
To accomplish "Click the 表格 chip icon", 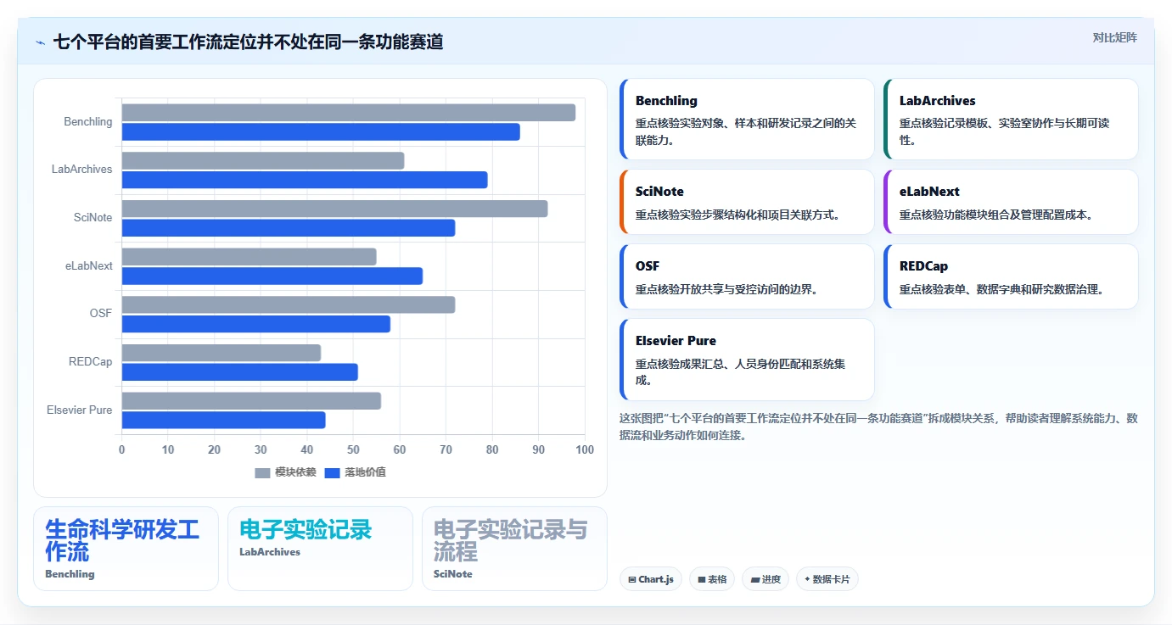I will (702, 580).
